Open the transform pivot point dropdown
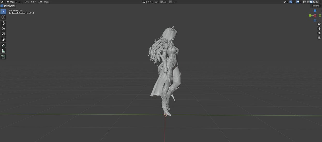Image resolution: width=322 pixels, height=142 pixels. click(x=157, y=2)
